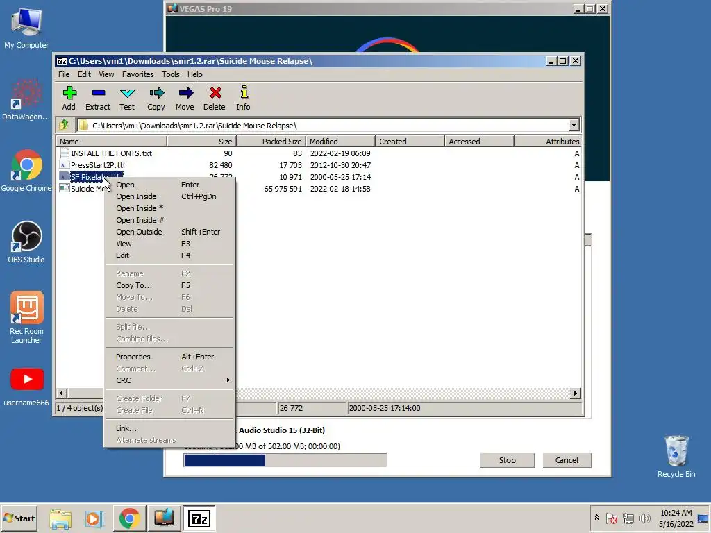Open Properties from context menu
This screenshot has width=711, height=533.
(x=170, y=357)
